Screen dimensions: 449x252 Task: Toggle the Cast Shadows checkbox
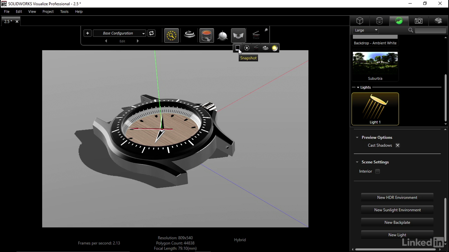[x=397, y=145]
